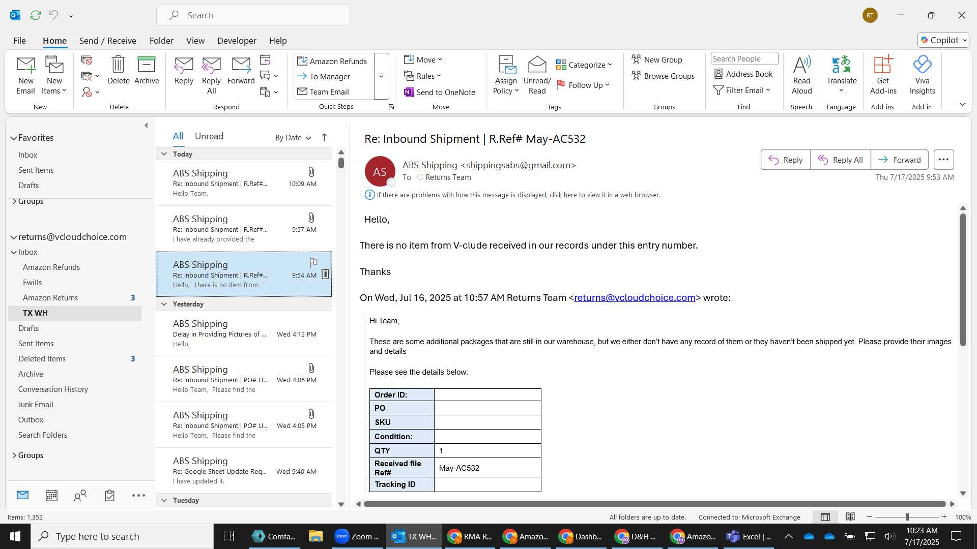977x549 pixels.
Task: Open Zoom from the Windows taskbar
Action: [357, 536]
